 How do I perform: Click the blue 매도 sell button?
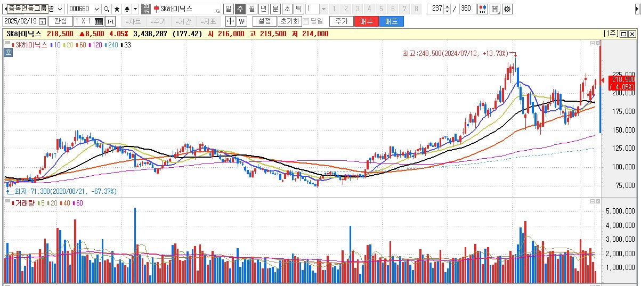(x=391, y=21)
